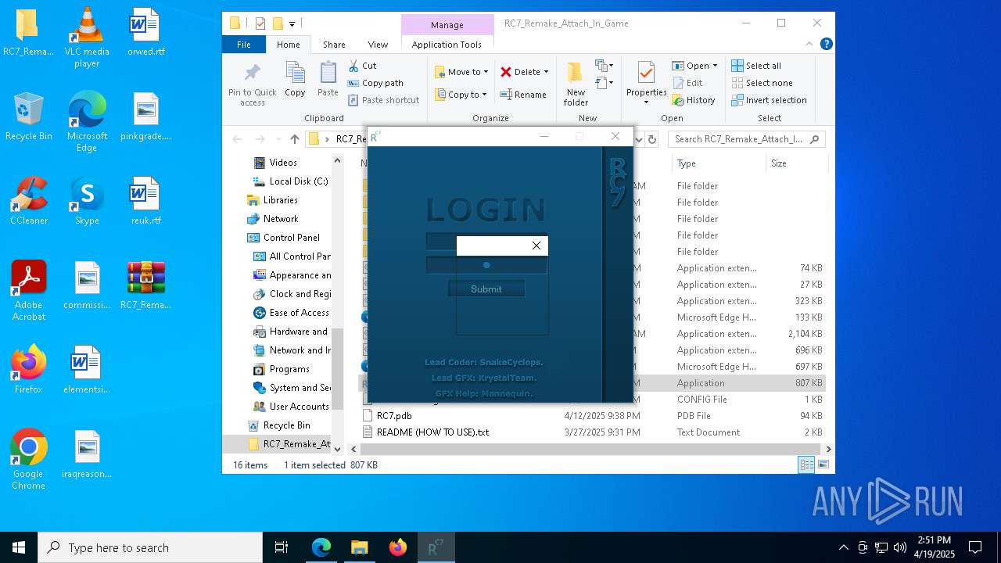Switch to large icons view button
Image resolution: width=1001 pixels, height=563 pixels.
point(823,464)
